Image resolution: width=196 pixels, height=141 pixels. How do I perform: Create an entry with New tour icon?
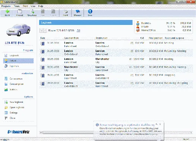coord(32,13)
